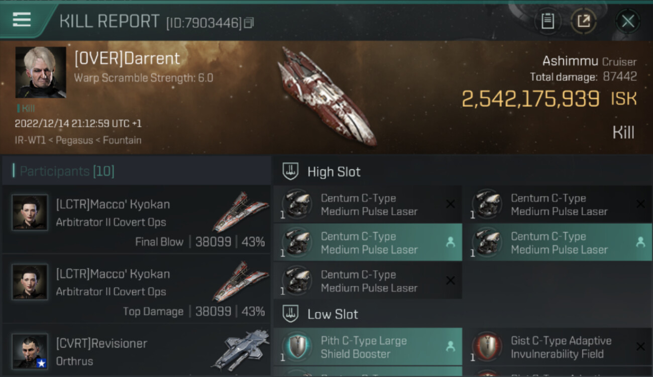Select Gist C-Type Adaptive Invulnerability Field

(x=558, y=347)
